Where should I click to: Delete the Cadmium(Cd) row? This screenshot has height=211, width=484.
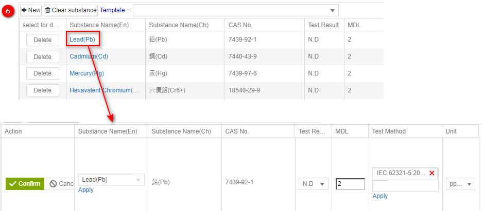[x=42, y=56]
